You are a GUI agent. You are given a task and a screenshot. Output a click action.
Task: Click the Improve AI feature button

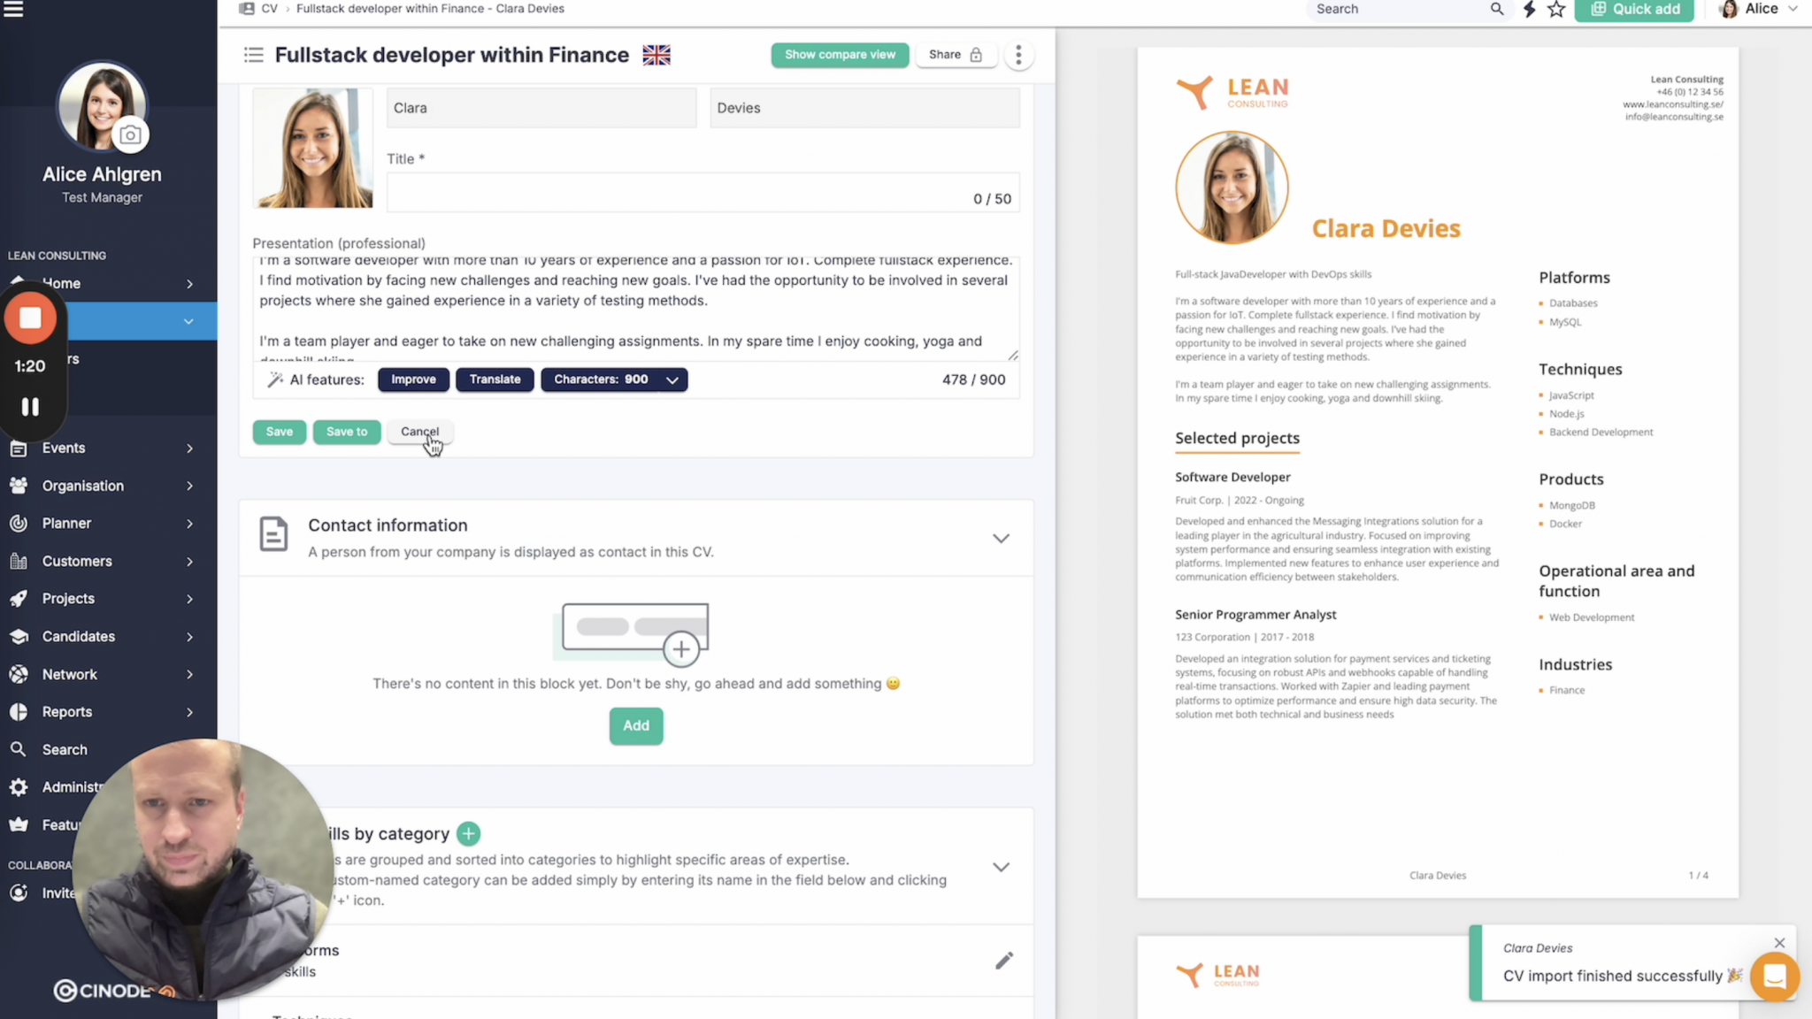point(413,379)
